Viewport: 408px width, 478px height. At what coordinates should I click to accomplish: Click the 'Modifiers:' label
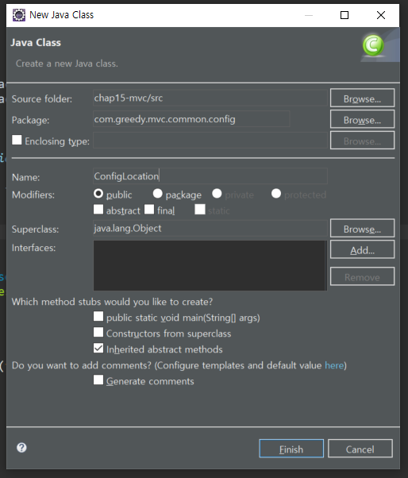tap(33, 195)
